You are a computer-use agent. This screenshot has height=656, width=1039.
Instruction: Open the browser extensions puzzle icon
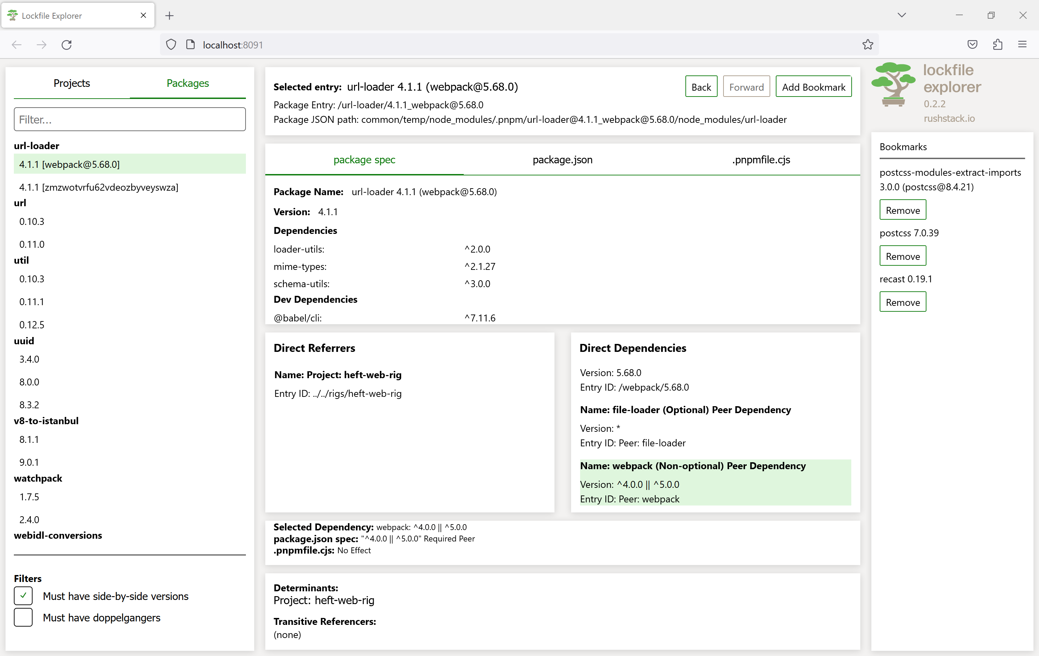997,45
